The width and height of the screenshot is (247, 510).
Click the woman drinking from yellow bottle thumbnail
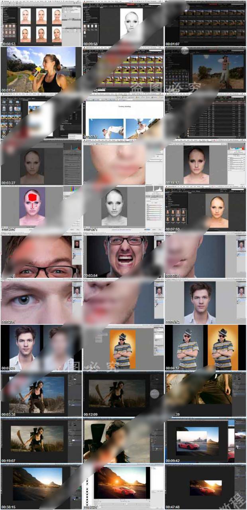pyautogui.click(x=41, y=70)
